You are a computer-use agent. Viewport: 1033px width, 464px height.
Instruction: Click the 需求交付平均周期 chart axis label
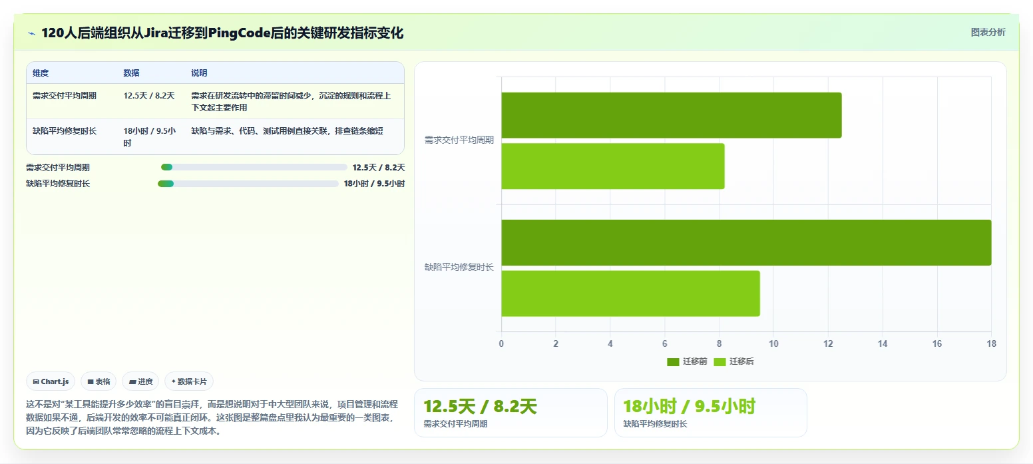coord(459,140)
